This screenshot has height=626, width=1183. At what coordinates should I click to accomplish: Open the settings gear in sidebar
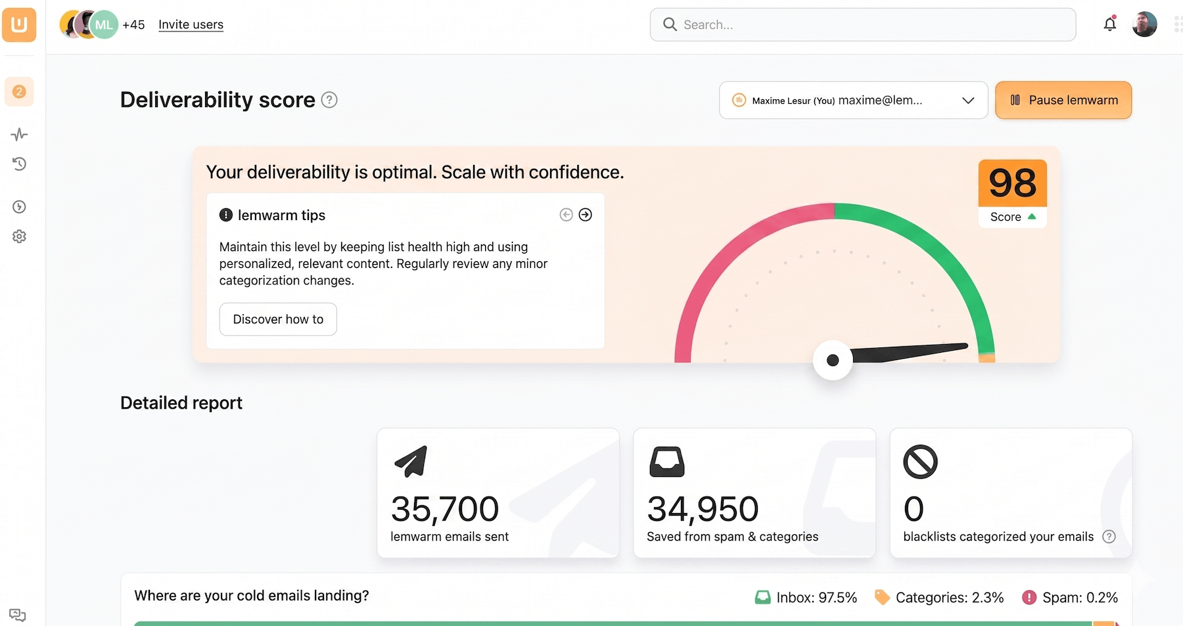click(x=19, y=236)
